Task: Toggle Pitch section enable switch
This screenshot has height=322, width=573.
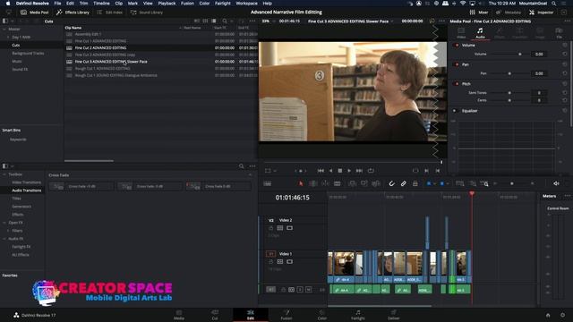Action: (x=457, y=84)
